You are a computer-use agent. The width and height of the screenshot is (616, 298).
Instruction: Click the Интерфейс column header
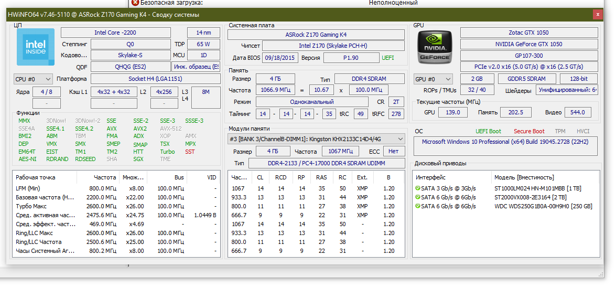pos(452,177)
